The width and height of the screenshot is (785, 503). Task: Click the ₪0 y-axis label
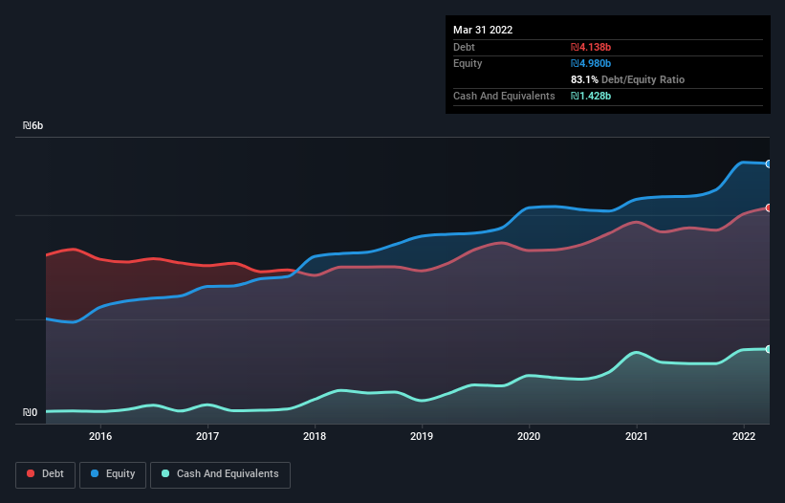(30, 412)
